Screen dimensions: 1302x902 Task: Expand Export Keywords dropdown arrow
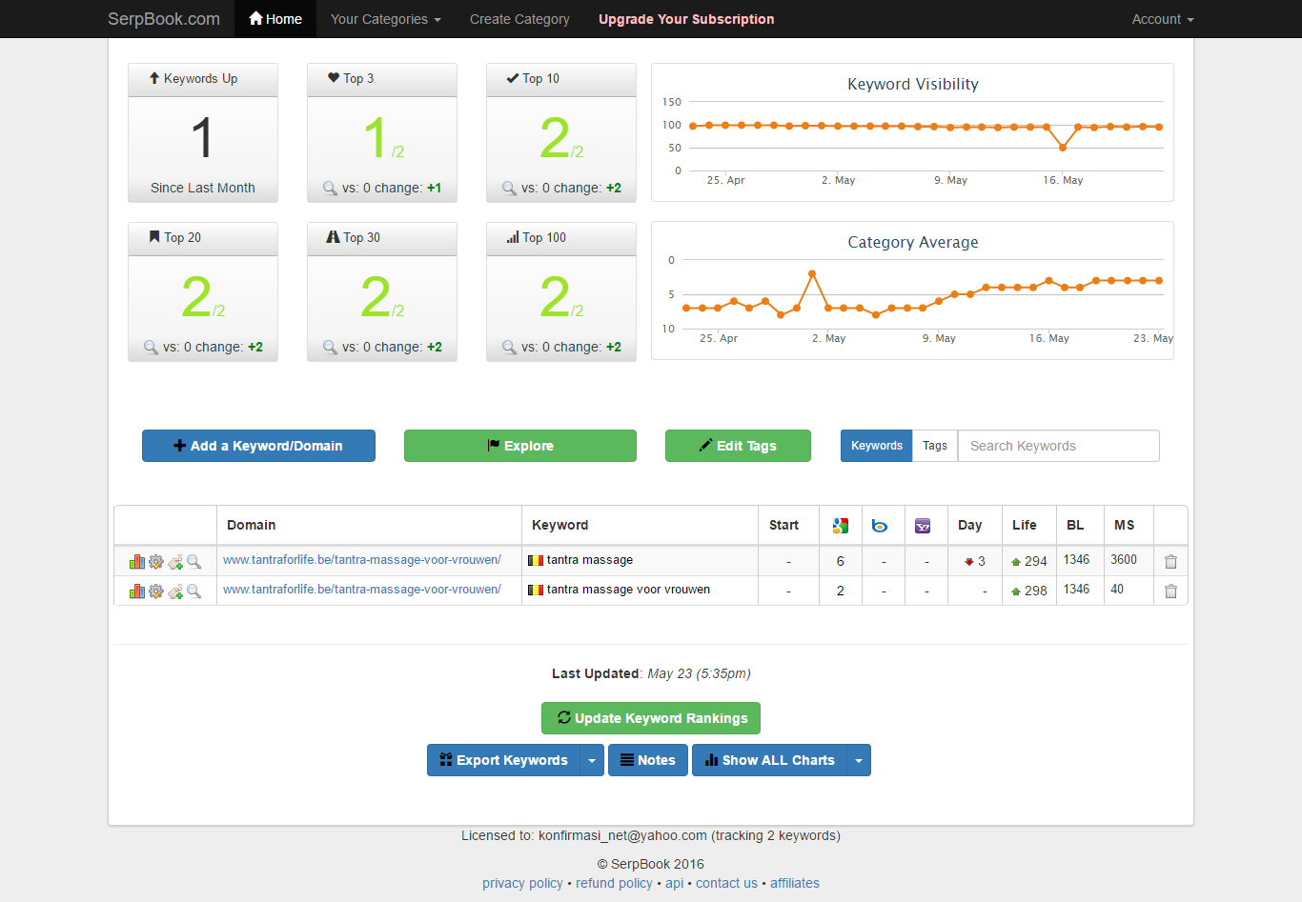(x=592, y=760)
